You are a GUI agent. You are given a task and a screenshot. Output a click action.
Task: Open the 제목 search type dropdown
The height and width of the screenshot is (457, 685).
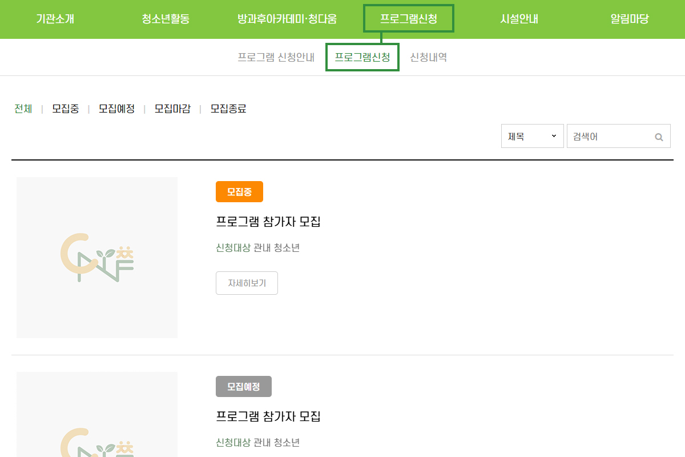[x=532, y=136]
